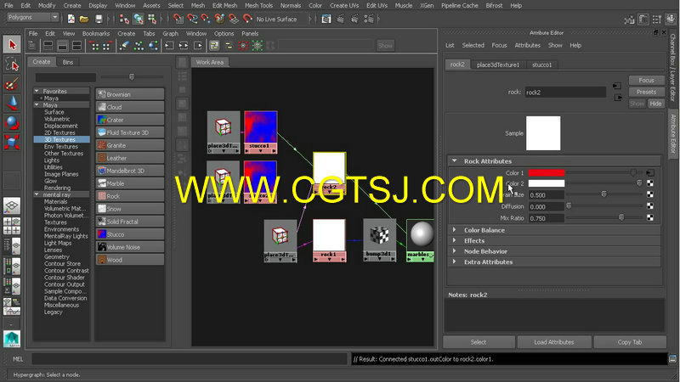This screenshot has height=382, width=680.
Task: Expand the Node Behavior section
Action: coord(454,251)
